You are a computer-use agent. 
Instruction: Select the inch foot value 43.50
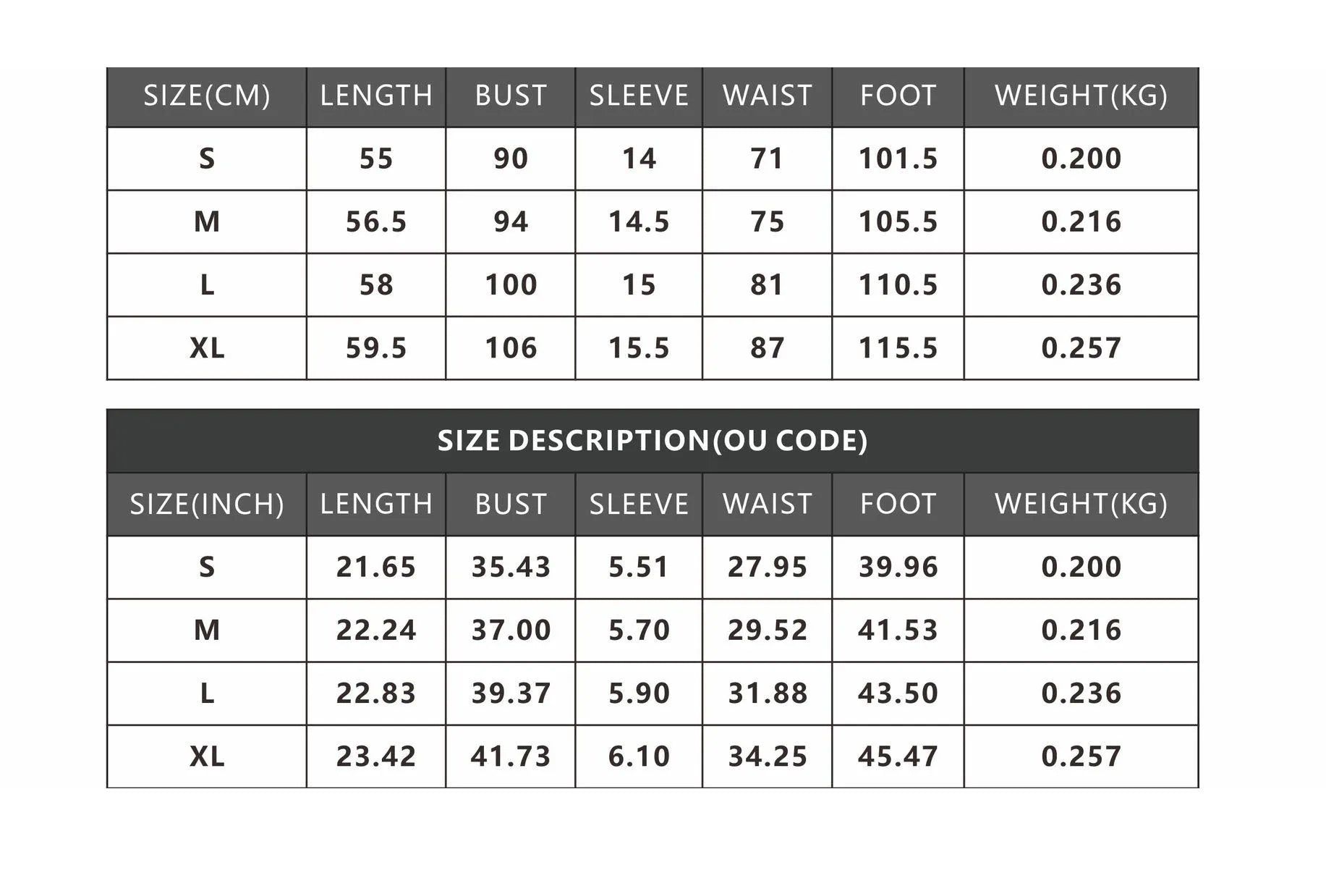tap(898, 693)
